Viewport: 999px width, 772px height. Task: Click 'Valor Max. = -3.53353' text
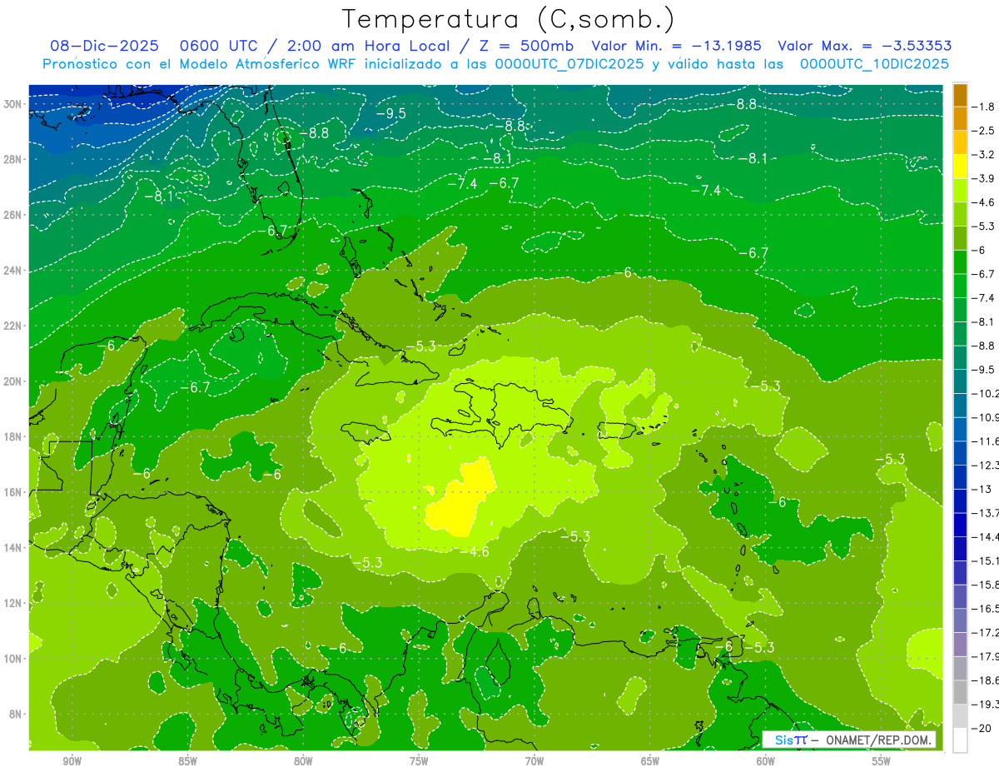865,46
